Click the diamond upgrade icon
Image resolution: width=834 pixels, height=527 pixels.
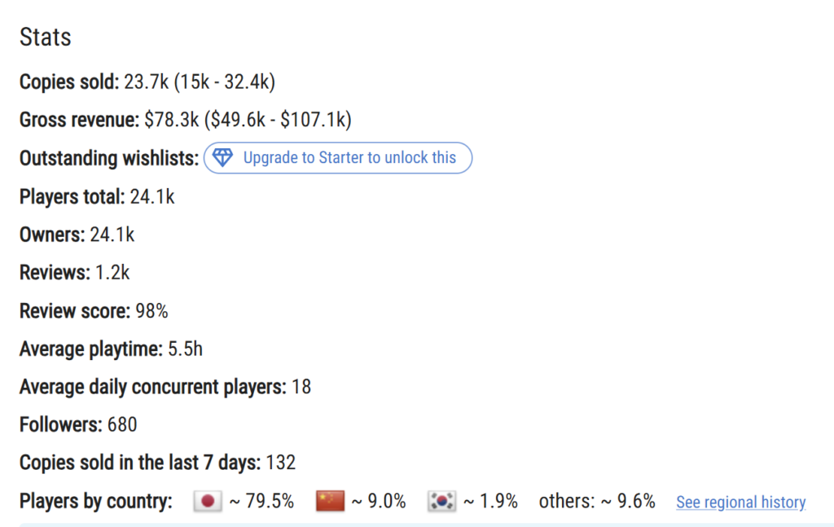(222, 157)
